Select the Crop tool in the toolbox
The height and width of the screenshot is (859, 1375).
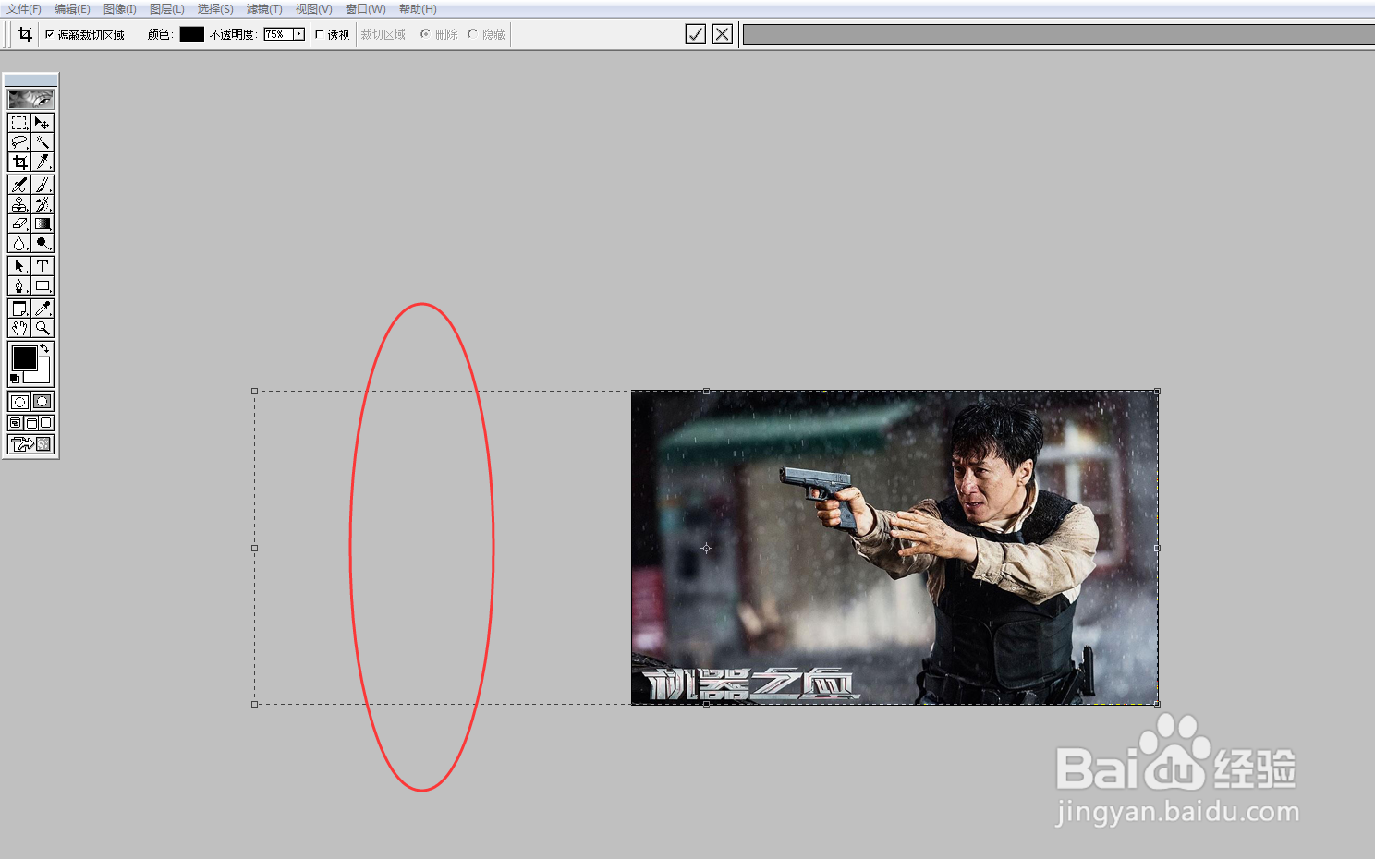pyautogui.click(x=19, y=162)
